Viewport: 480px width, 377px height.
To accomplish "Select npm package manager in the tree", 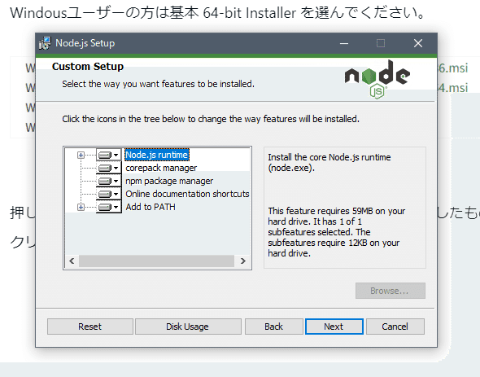I will [x=169, y=181].
